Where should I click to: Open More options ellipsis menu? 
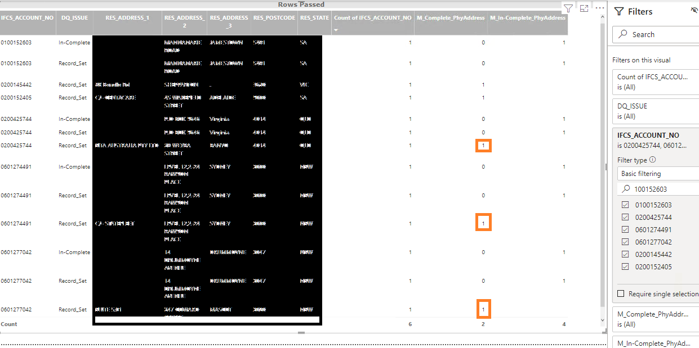pyautogui.click(x=600, y=8)
